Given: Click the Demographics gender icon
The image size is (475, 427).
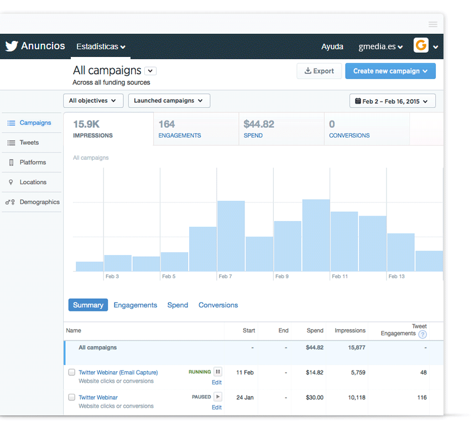Looking at the screenshot, I should 10,202.
